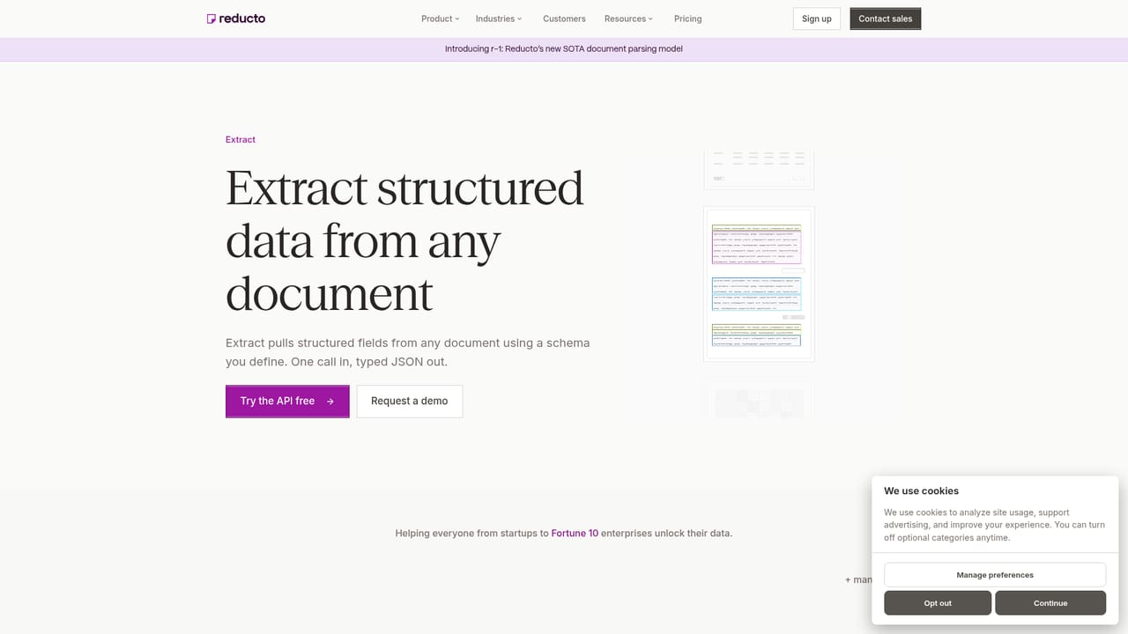
Task: Expand the Resources dropdown menu
Action: click(x=629, y=18)
